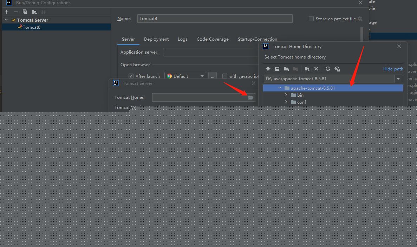Image resolution: width=417 pixels, height=247 pixels.
Task: Copy the selected run configuration
Action: [25, 12]
